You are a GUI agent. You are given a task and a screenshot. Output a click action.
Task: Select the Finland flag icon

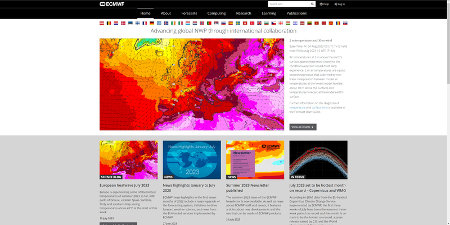pyautogui.click(x=138, y=23)
